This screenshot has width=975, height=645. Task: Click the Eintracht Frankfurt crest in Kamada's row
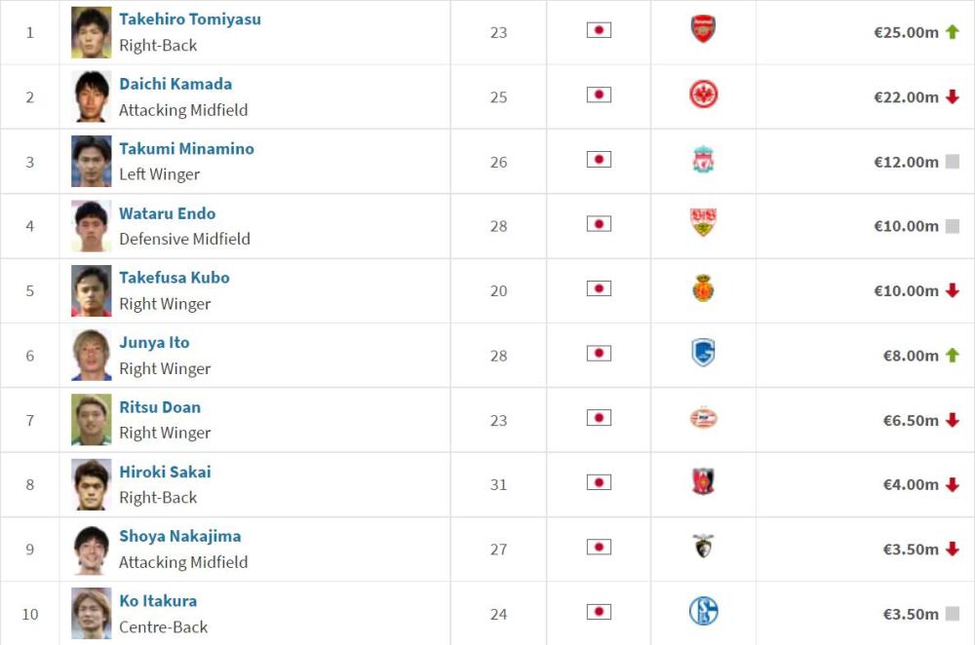point(703,95)
